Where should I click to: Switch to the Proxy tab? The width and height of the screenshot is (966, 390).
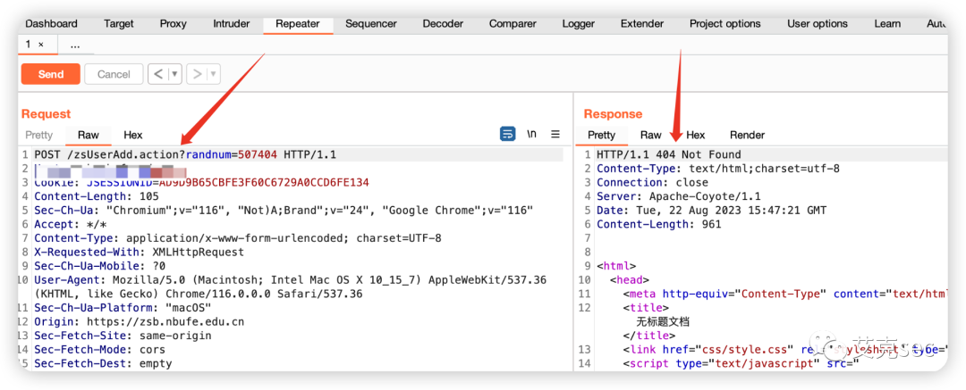(x=173, y=24)
